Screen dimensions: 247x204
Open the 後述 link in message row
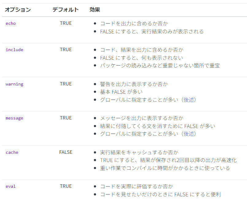pyautogui.click(x=189, y=134)
